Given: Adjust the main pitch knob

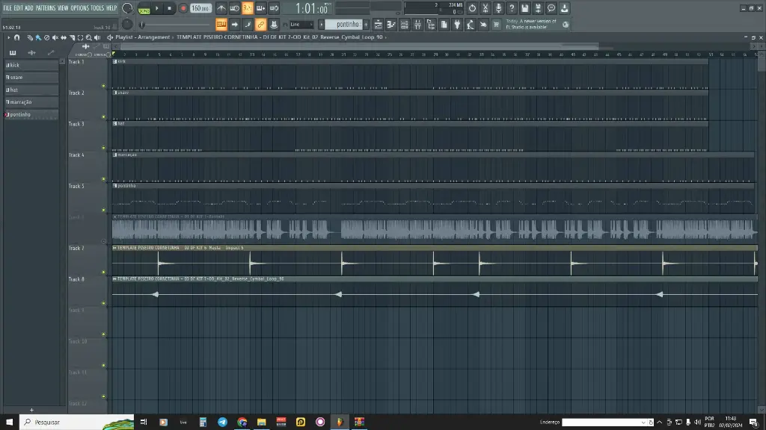Looking at the screenshot, I should pyautogui.click(x=127, y=24).
